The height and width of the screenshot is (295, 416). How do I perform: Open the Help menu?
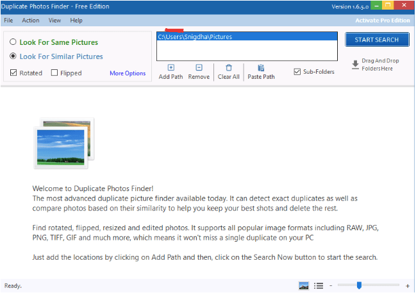click(76, 21)
